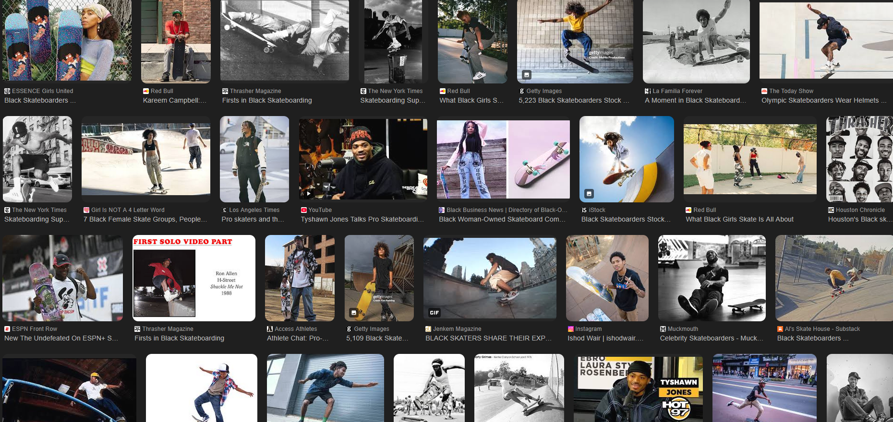Select 'Ishod Wair | ishodwair....' caption
This screenshot has height=422, width=893.
point(605,338)
